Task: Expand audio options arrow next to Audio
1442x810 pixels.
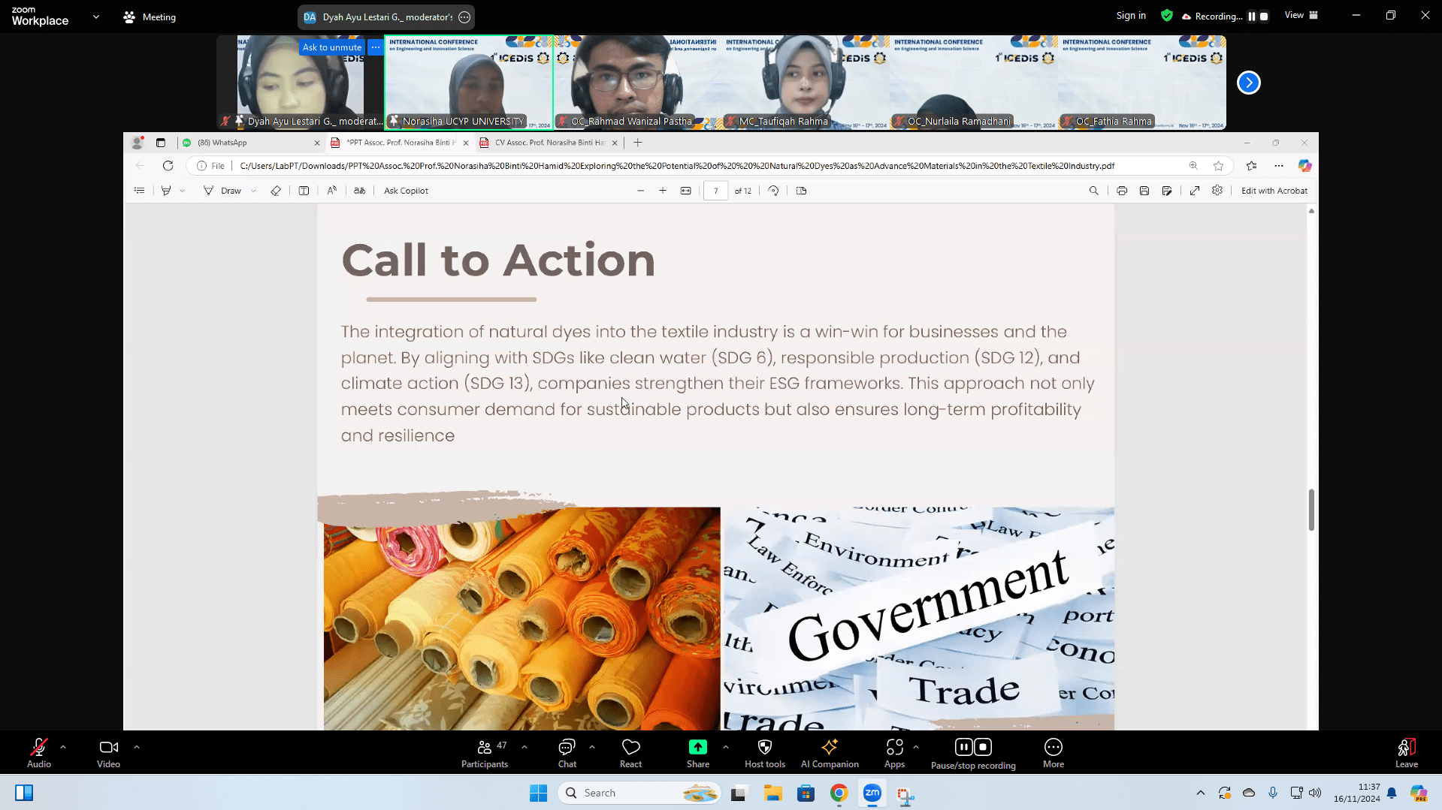Action: pyautogui.click(x=63, y=747)
